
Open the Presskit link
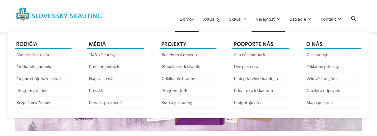(x=97, y=91)
